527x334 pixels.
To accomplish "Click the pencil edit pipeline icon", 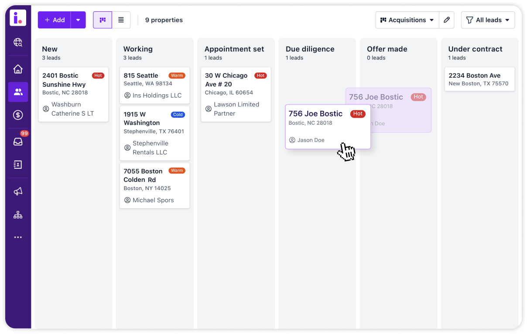I will (x=446, y=20).
